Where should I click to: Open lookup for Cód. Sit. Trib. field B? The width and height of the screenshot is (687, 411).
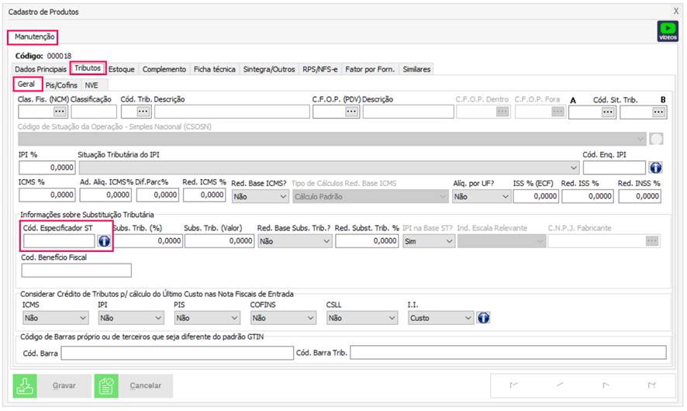click(x=658, y=112)
